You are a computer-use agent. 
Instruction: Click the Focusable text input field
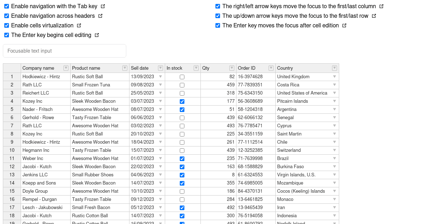64,51
